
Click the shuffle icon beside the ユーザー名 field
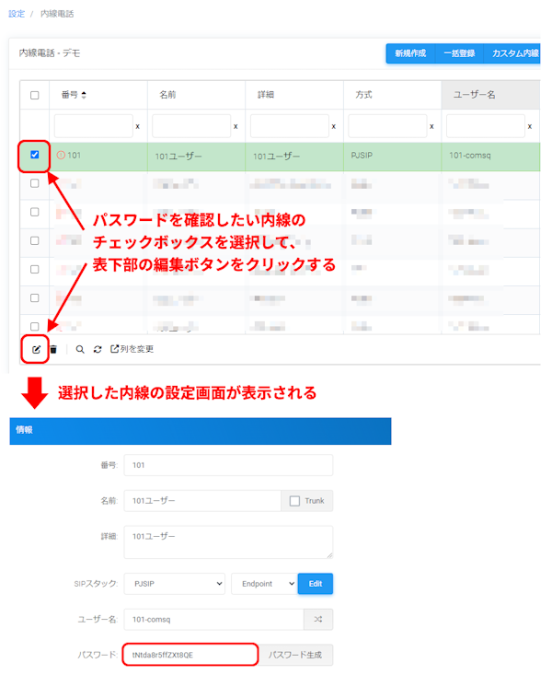317,620
